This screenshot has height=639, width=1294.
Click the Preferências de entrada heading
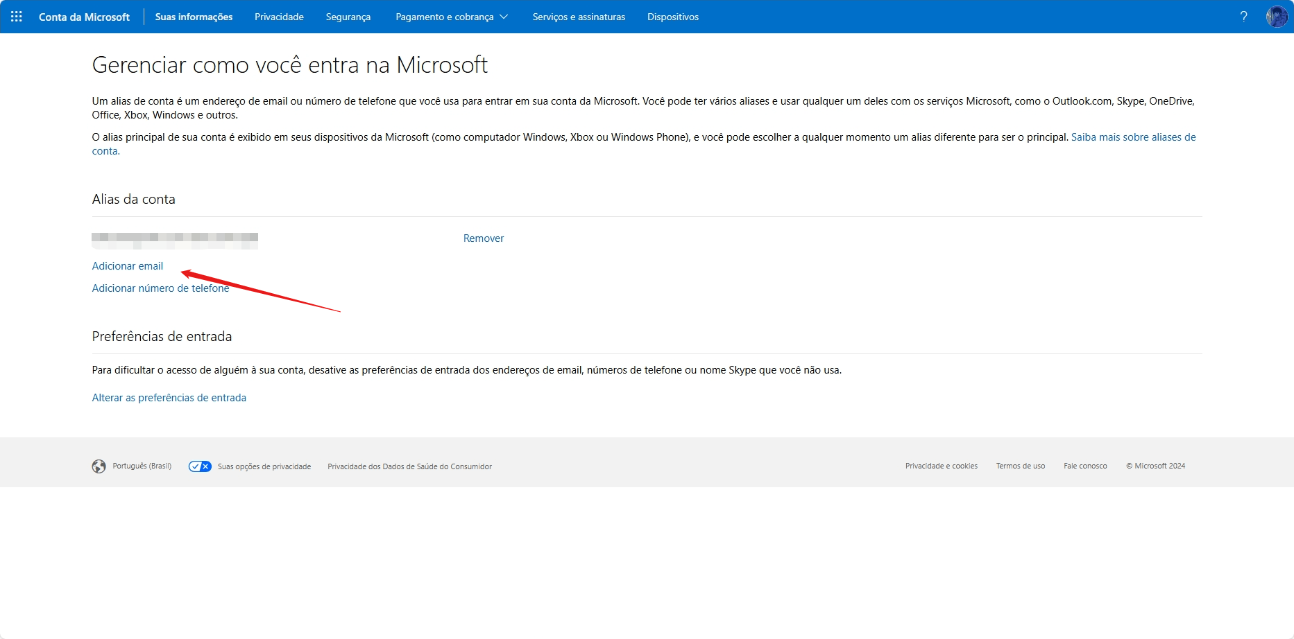tap(162, 336)
